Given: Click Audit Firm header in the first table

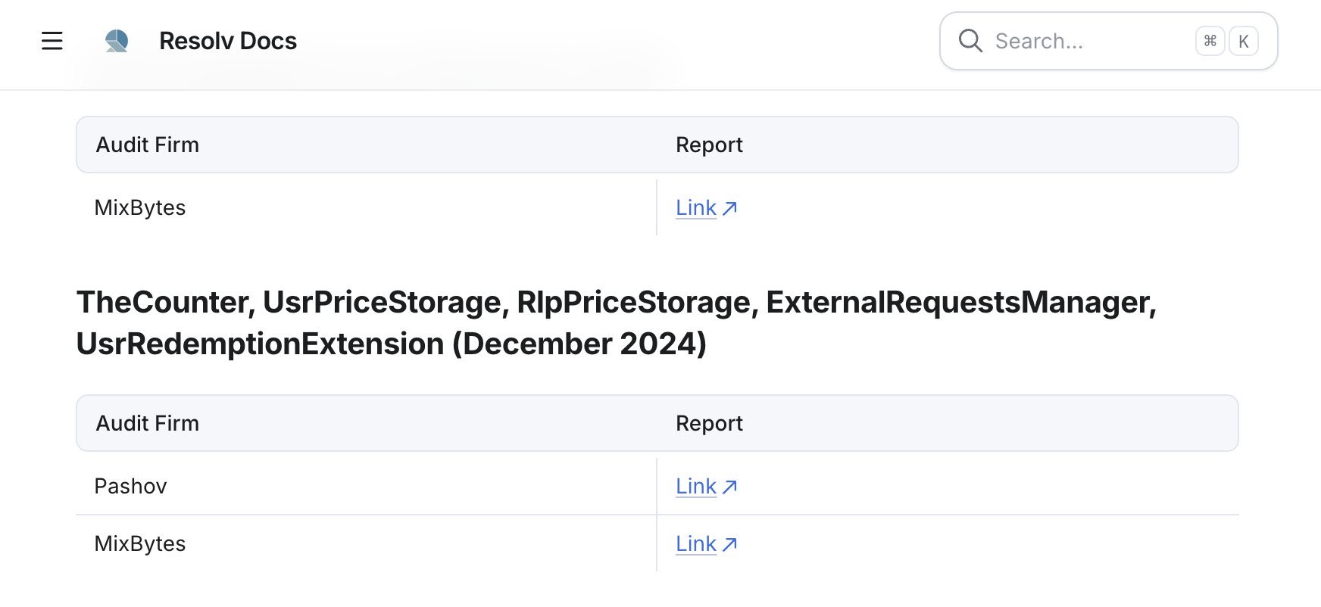Looking at the screenshot, I should (147, 145).
